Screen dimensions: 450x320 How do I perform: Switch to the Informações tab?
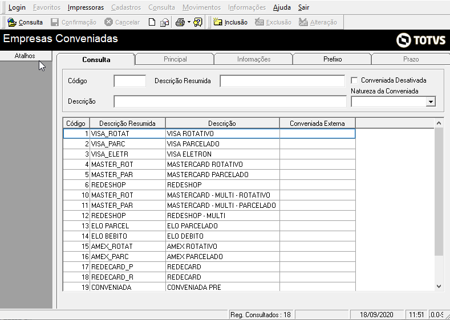pyautogui.click(x=254, y=59)
